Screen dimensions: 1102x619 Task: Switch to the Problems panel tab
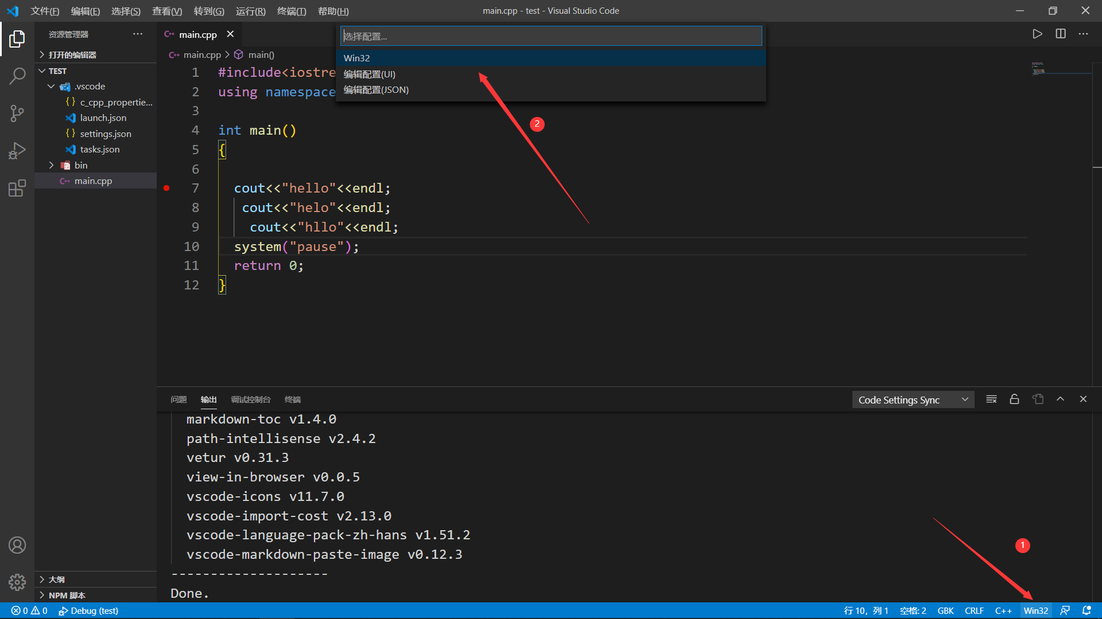click(179, 399)
